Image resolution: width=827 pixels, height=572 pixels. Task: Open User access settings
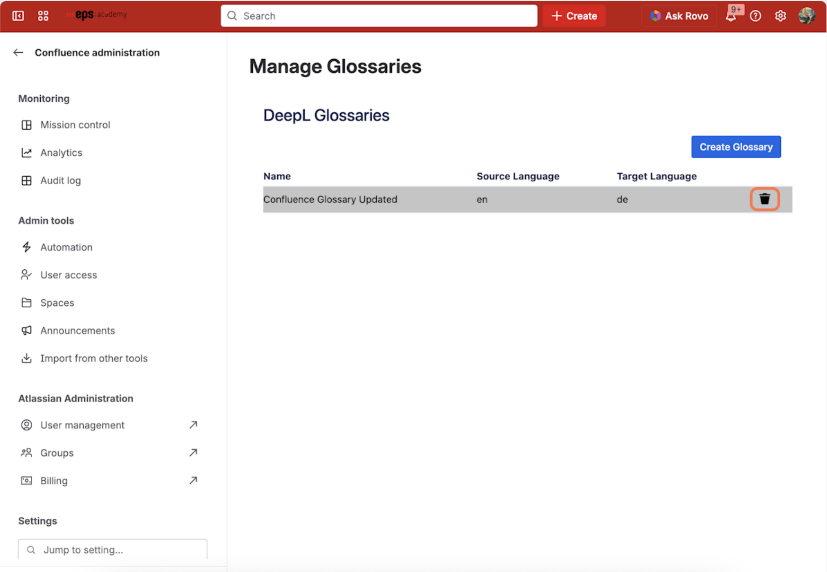click(69, 275)
